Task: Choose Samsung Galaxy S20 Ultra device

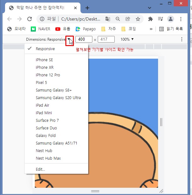Action: click(56, 98)
